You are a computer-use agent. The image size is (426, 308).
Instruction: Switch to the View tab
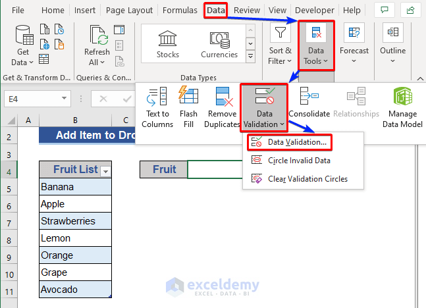click(x=277, y=11)
